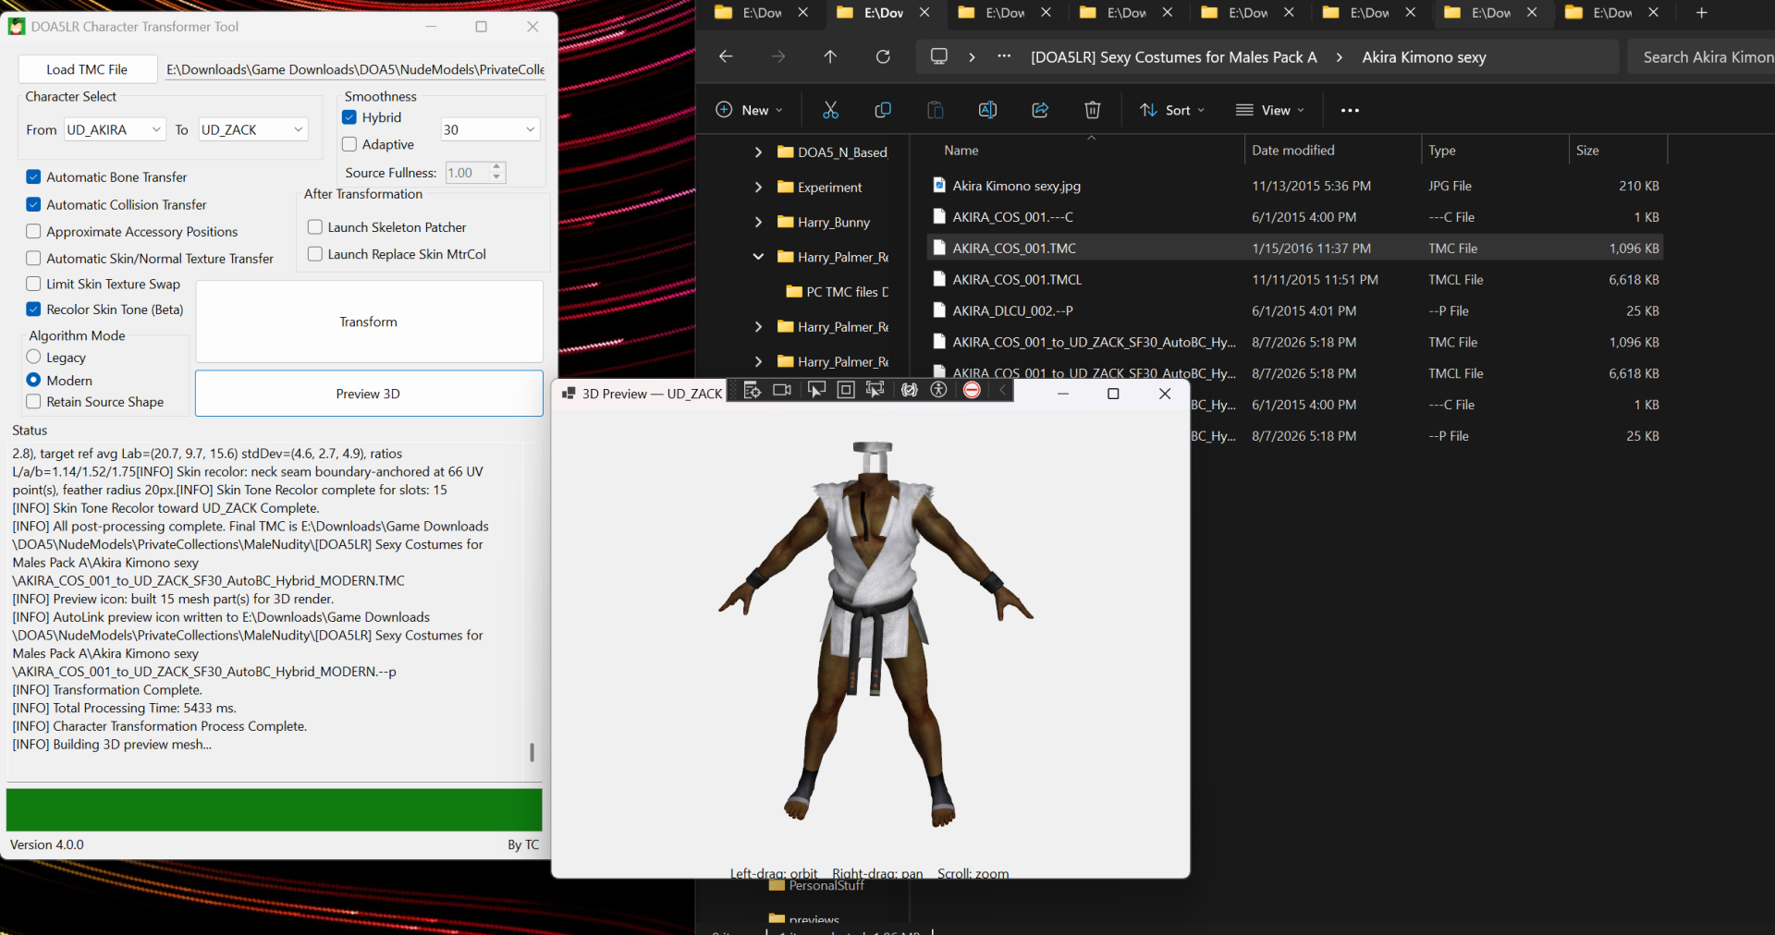Go up one folder level in Explorer
Image resolution: width=1775 pixels, height=935 pixels.
tap(830, 56)
